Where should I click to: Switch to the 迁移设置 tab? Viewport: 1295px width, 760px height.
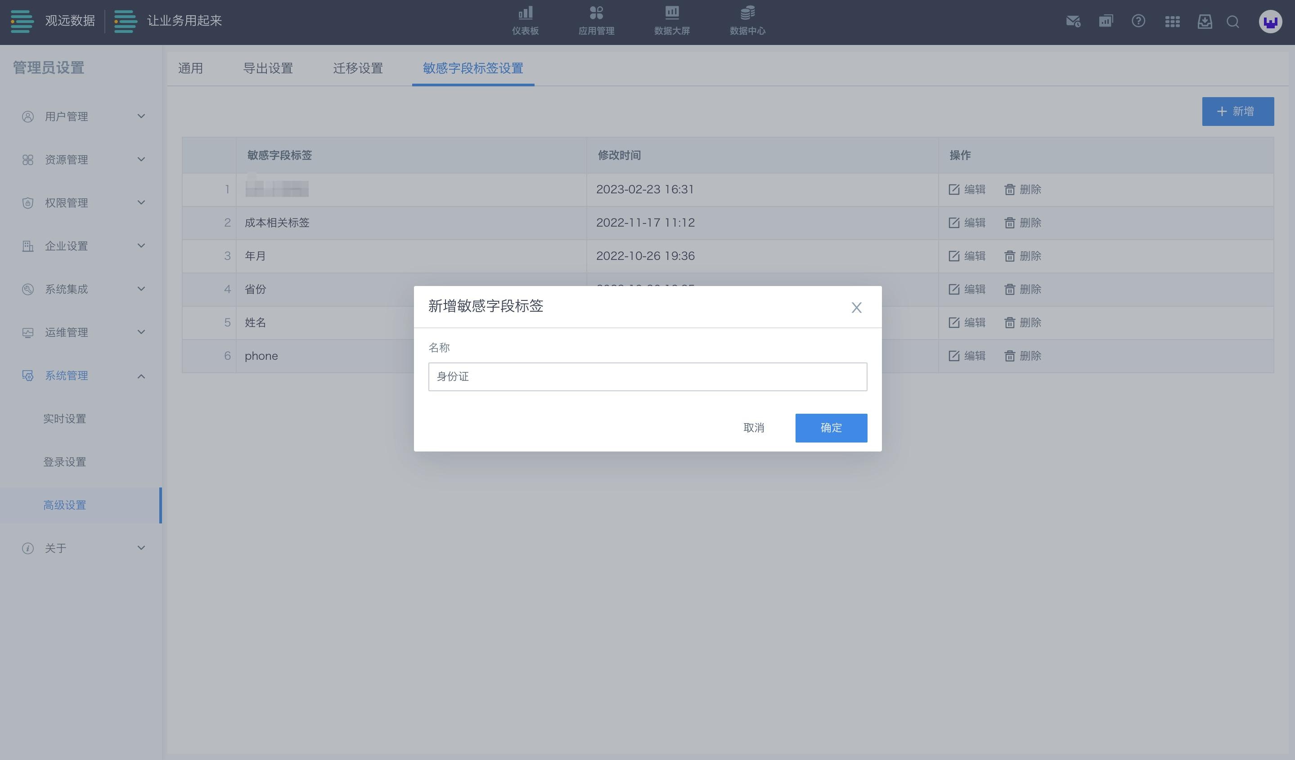pyautogui.click(x=358, y=68)
